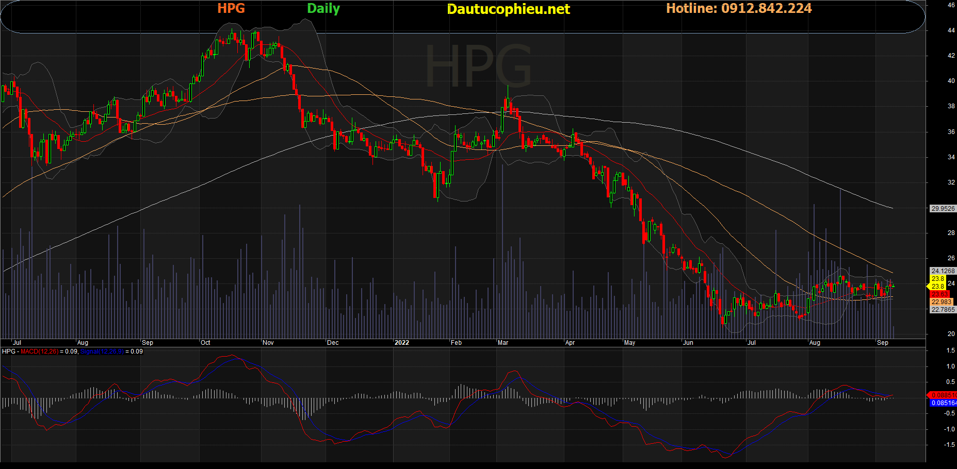Viewport: 957px width, 469px height.
Task: Click the Hotline: 0912.842.224 text
Action: [739, 8]
